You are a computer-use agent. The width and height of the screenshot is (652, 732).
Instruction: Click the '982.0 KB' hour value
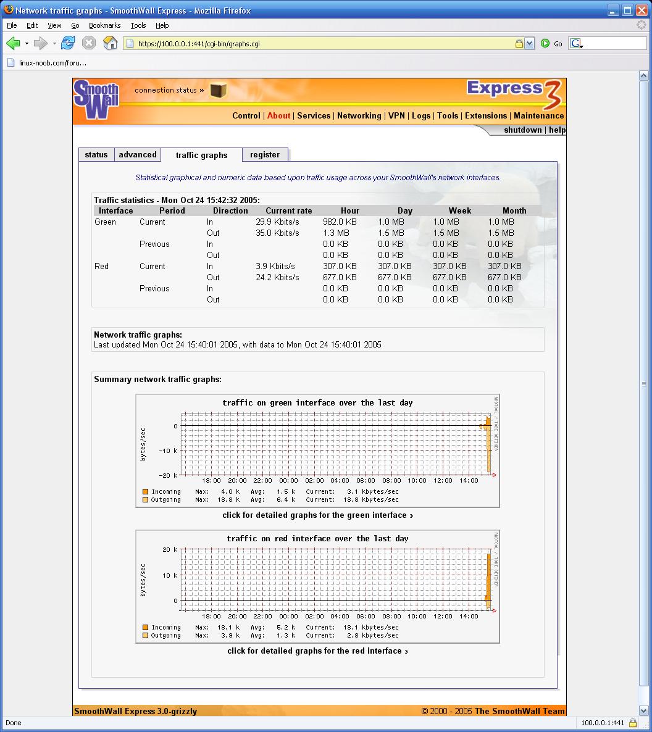tap(340, 222)
